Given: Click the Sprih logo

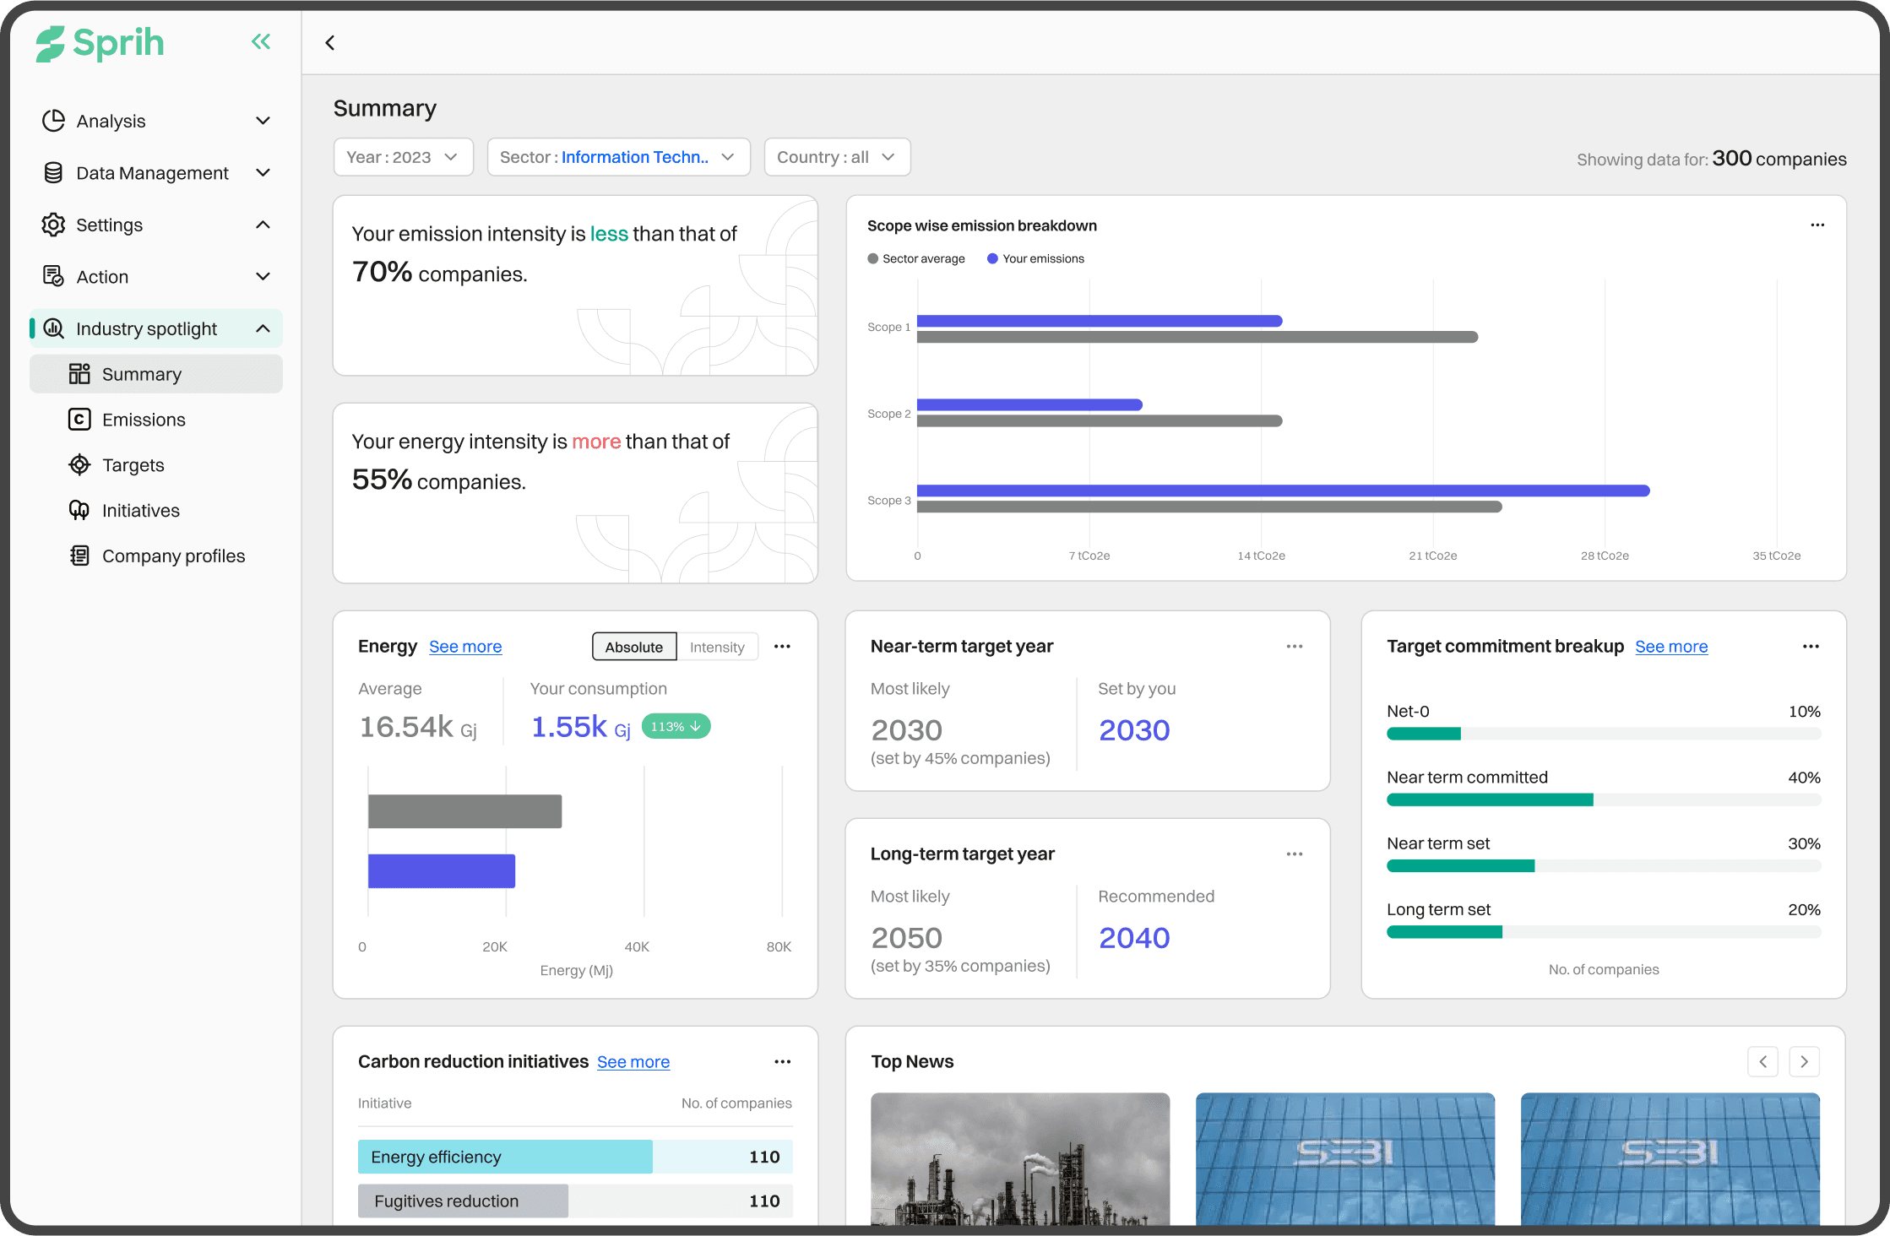Looking at the screenshot, I should click(100, 43).
